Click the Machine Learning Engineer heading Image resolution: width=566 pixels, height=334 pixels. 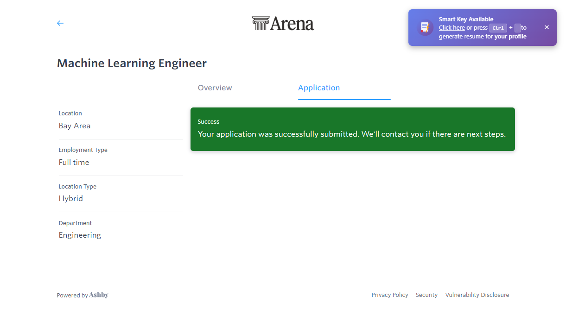[132, 63]
